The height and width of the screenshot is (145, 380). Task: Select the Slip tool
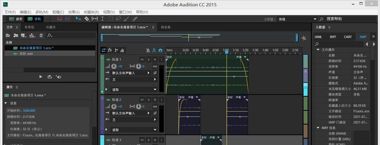95,19
